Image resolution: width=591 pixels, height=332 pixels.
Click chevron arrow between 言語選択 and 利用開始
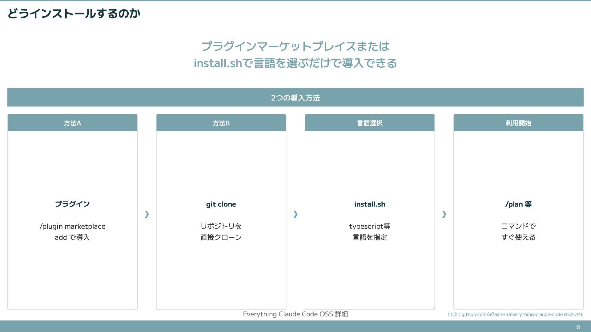coord(444,214)
